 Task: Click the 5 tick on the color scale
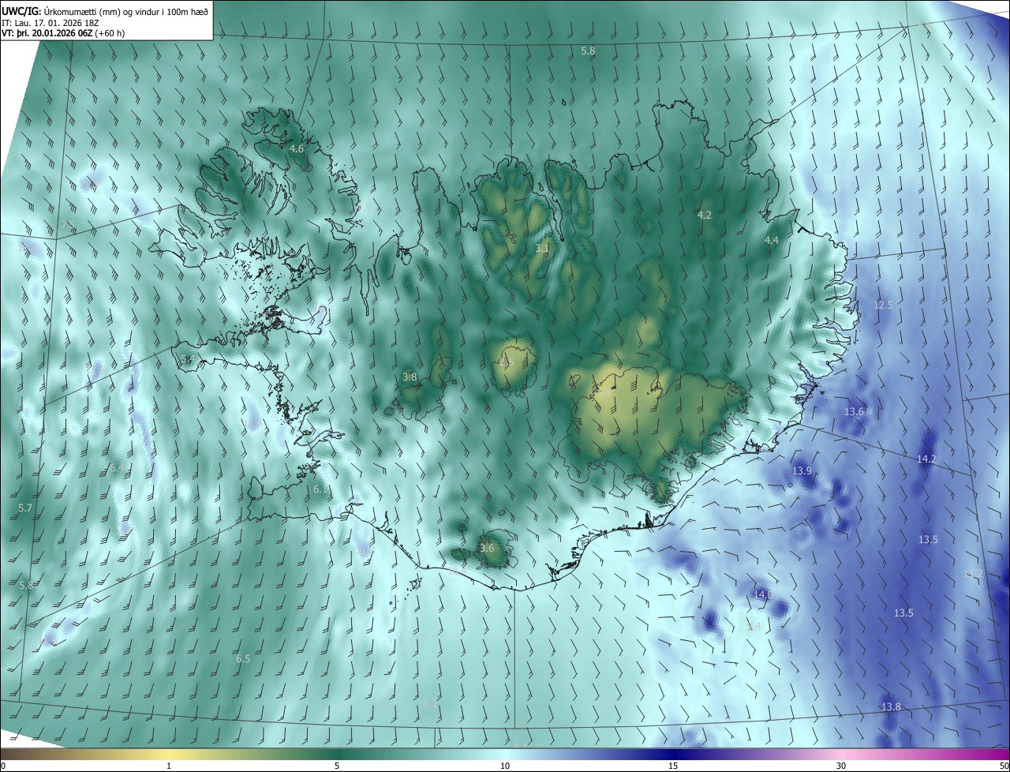click(x=337, y=766)
